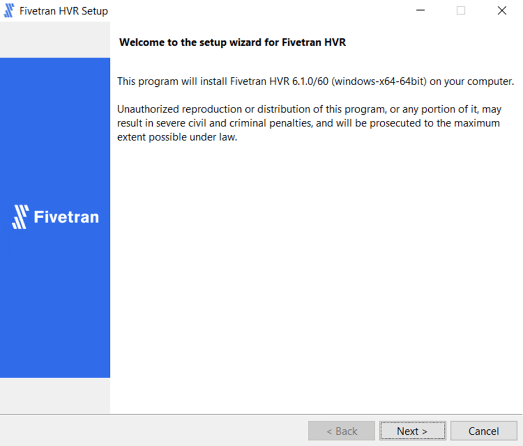Close the Fivetran HVR Setup window
The height and width of the screenshot is (446, 523).
502,11
